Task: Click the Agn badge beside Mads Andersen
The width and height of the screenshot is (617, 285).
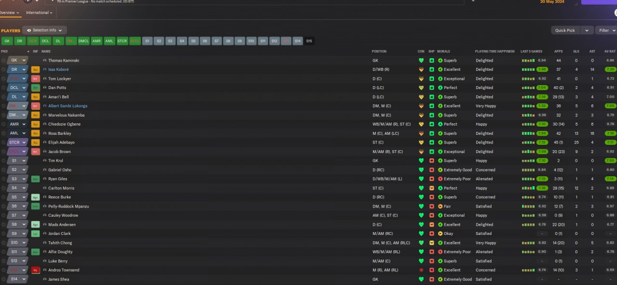Action: 35,224
